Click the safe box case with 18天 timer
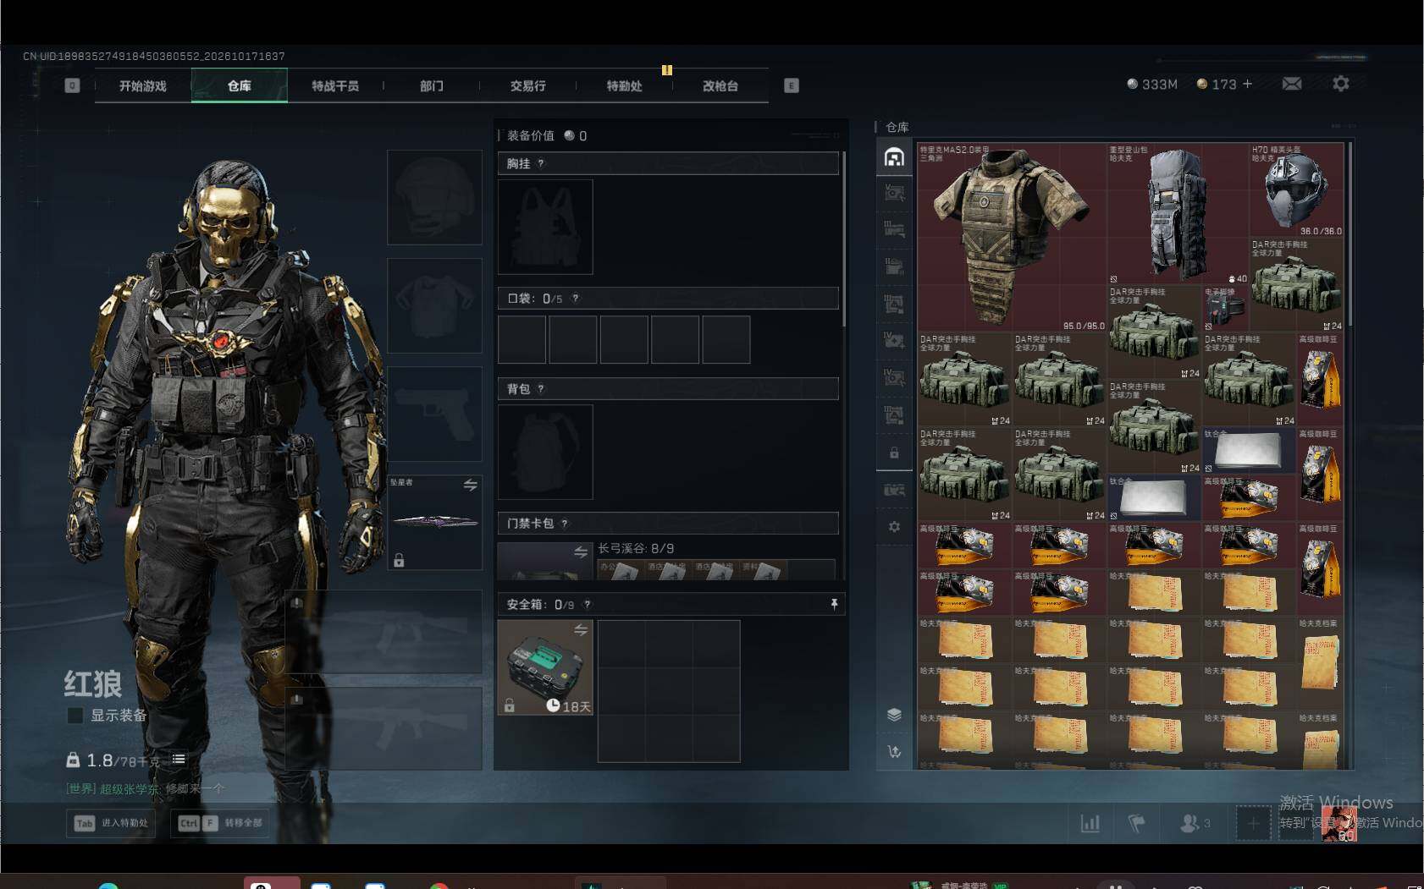This screenshot has width=1424, height=889. [545, 667]
